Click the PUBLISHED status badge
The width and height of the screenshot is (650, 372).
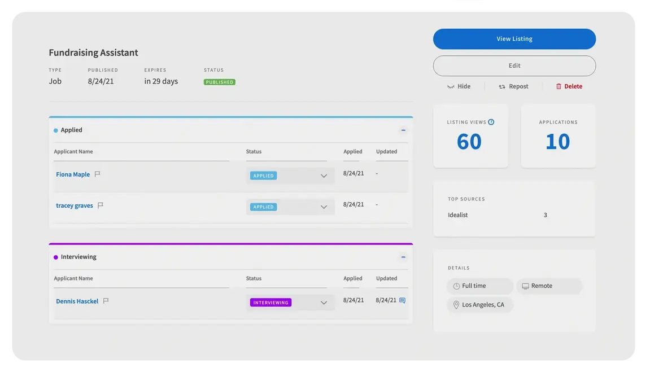click(220, 82)
